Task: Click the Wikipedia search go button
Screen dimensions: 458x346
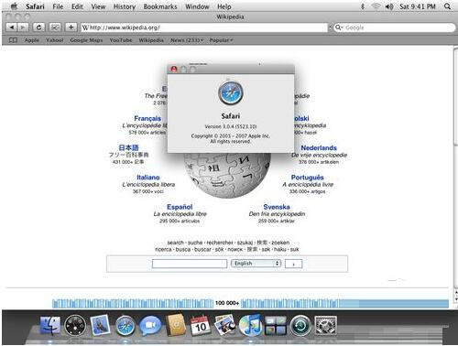Action: 293,264
